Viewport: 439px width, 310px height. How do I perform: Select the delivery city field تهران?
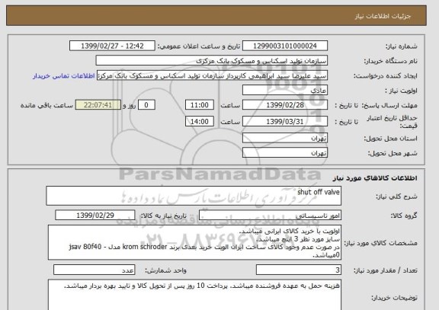point(285,153)
